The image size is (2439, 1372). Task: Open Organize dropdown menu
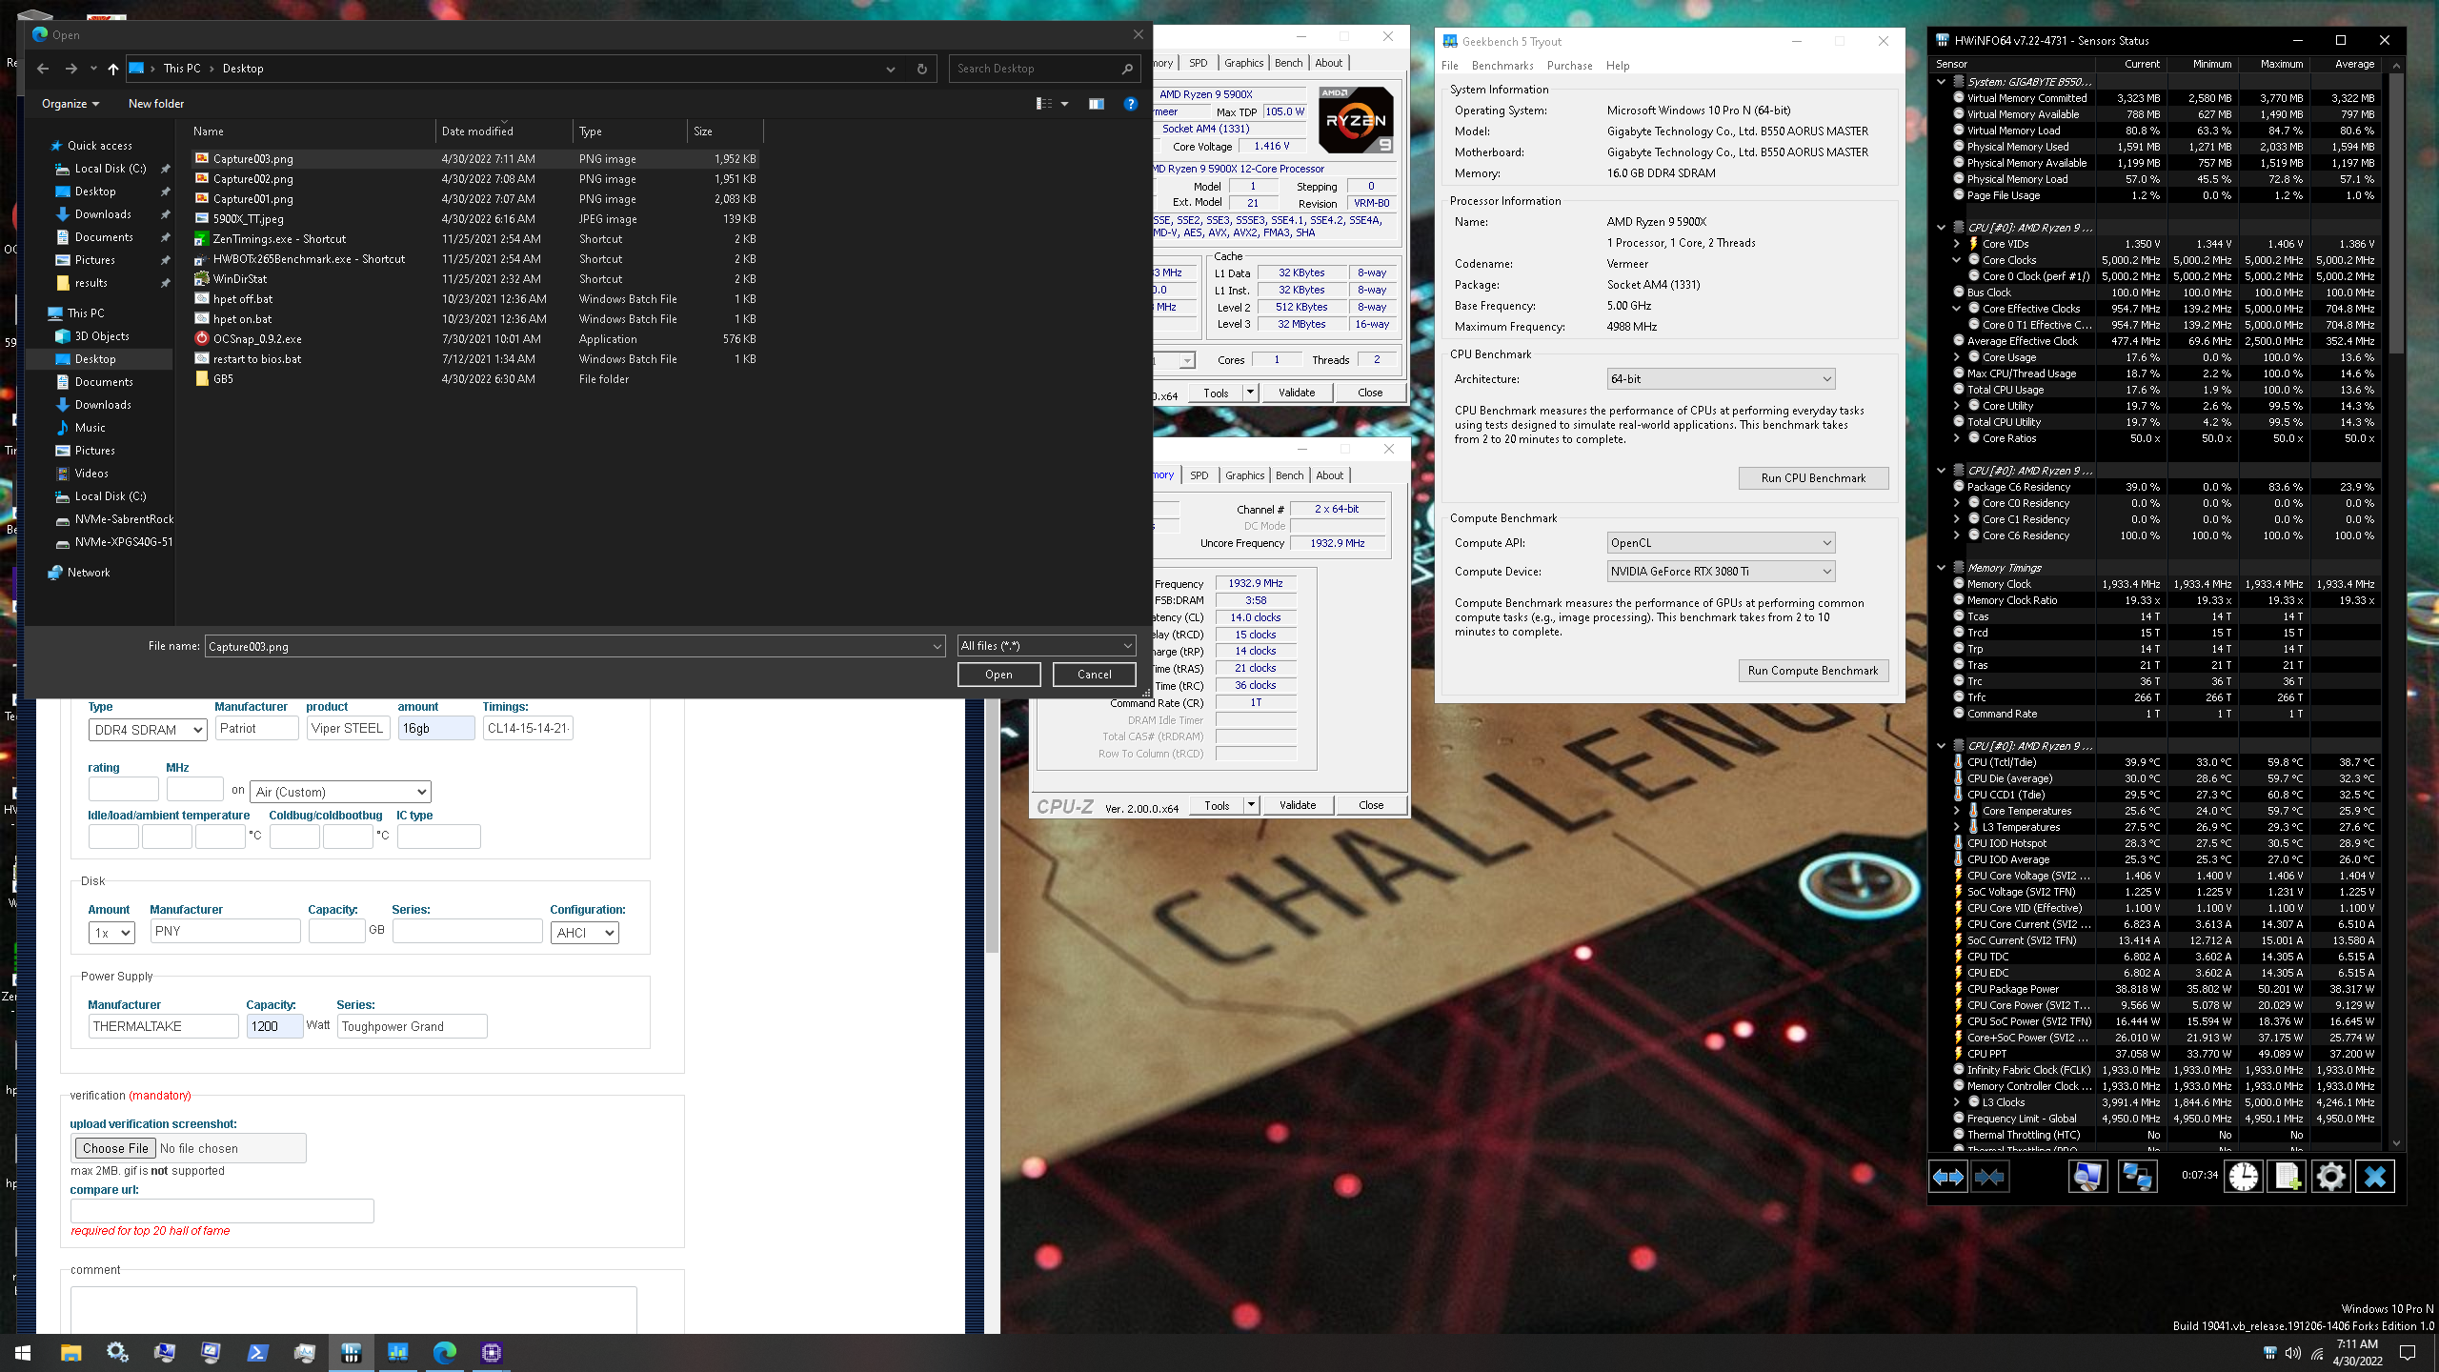click(x=71, y=104)
